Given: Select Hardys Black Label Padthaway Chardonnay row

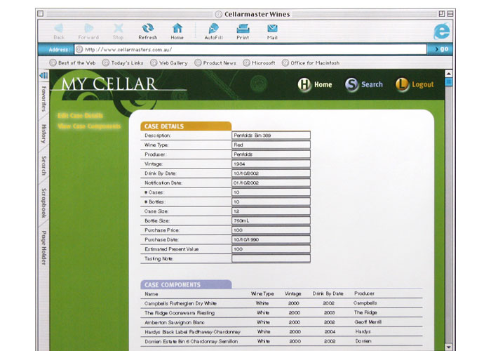Looking at the screenshot, I should coord(281,331).
